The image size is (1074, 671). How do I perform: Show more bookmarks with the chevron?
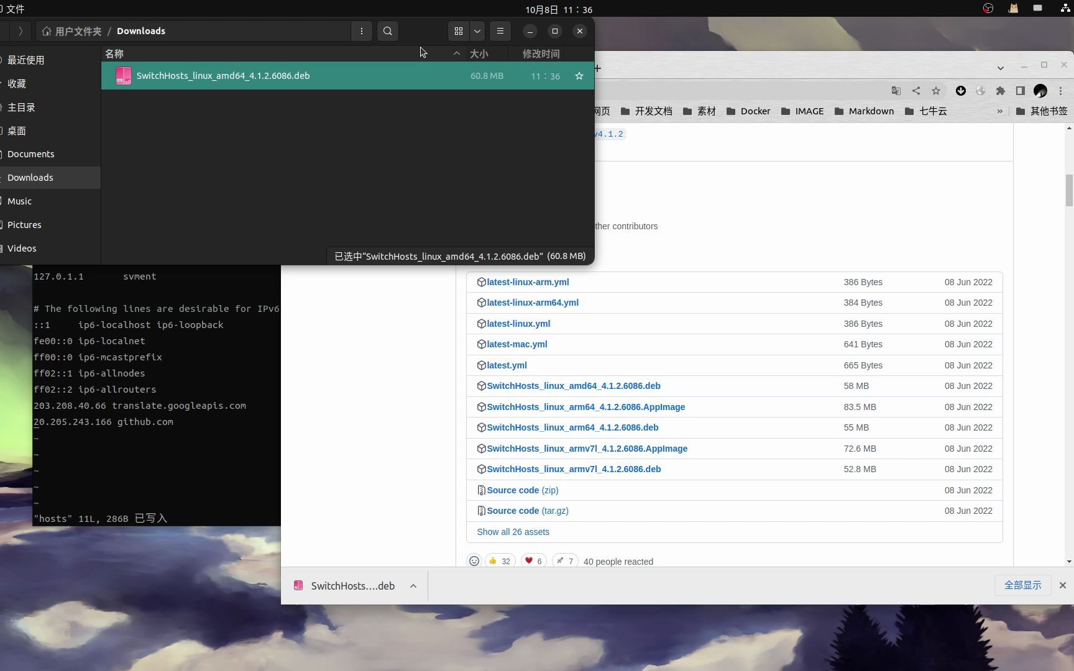pos(1000,111)
